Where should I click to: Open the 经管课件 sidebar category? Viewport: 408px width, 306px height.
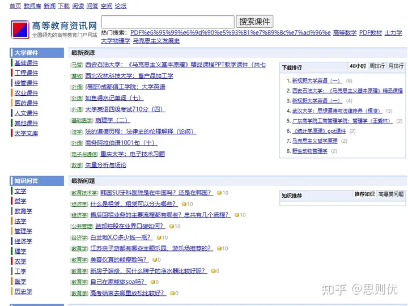tap(26, 83)
